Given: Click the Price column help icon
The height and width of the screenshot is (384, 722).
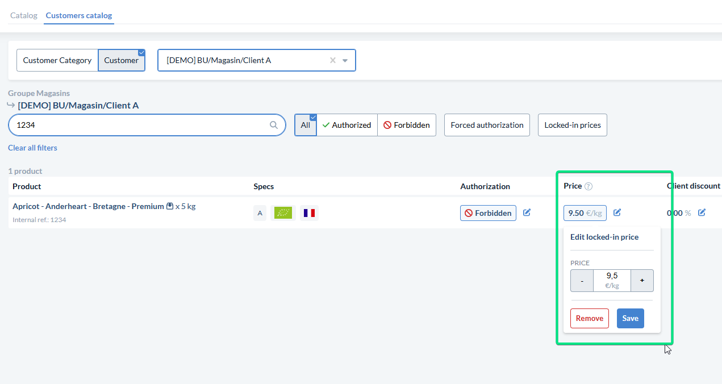Looking at the screenshot, I should click(x=589, y=186).
